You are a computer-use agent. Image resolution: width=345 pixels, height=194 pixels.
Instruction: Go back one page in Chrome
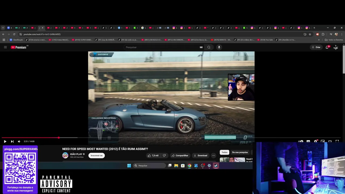tap(3, 34)
